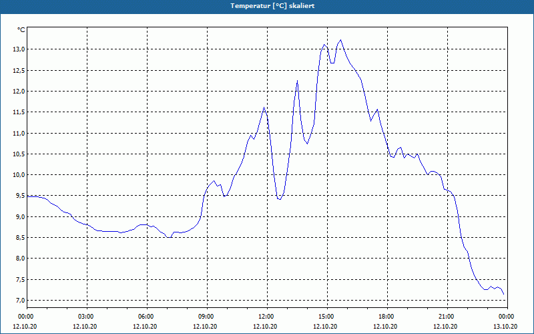Click the 12:00 time label on the x-axis
This screenshot has width=534, height=334.
[267, 317]
